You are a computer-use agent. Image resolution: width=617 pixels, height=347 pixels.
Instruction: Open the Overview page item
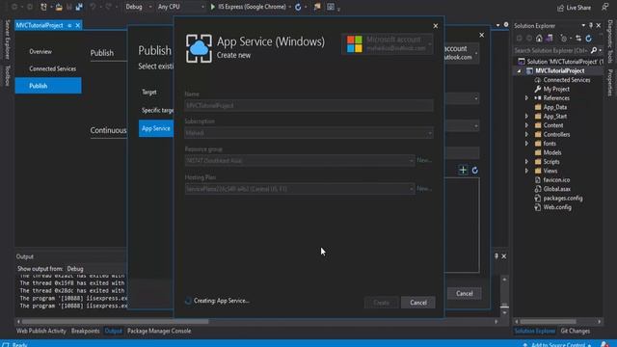point(40,51)
